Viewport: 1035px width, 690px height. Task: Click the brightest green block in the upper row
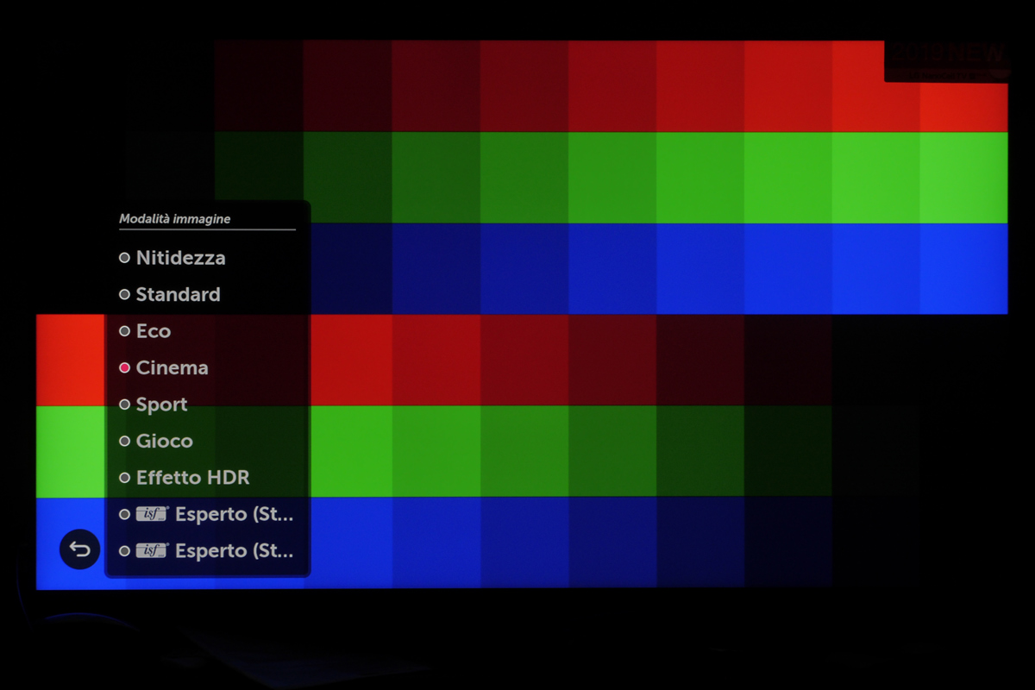click(963, 177)
